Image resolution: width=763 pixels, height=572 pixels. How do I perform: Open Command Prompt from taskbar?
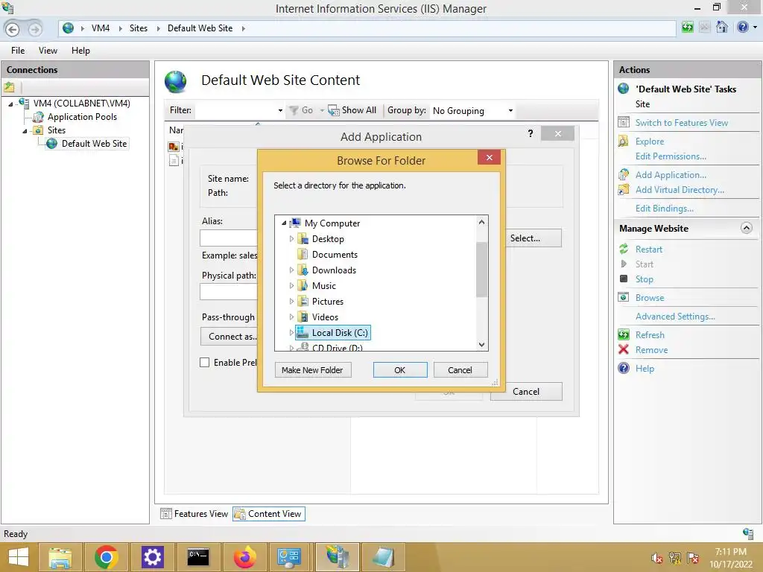pos(198,557)
